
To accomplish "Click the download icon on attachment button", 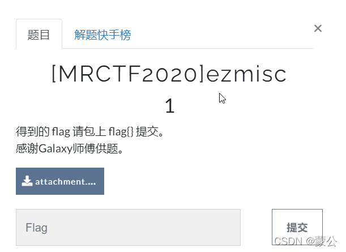I will click(x=27, y=181).
